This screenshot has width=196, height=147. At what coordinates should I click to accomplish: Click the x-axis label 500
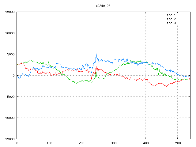pyautogui.click(x=178, y=143)
